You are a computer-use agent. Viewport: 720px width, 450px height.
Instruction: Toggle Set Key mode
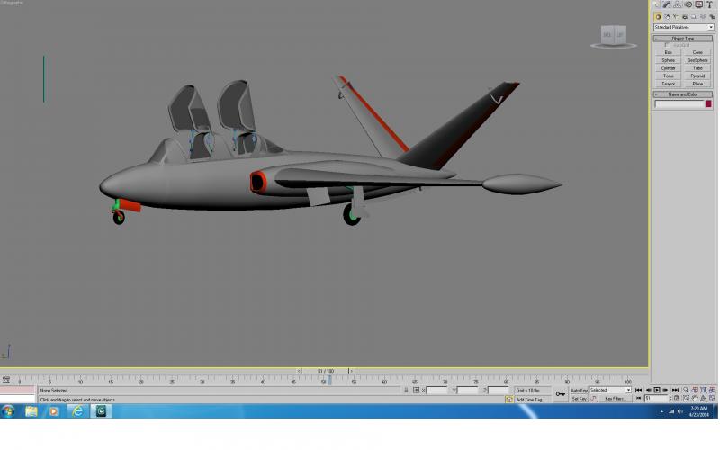click(579, 399)
